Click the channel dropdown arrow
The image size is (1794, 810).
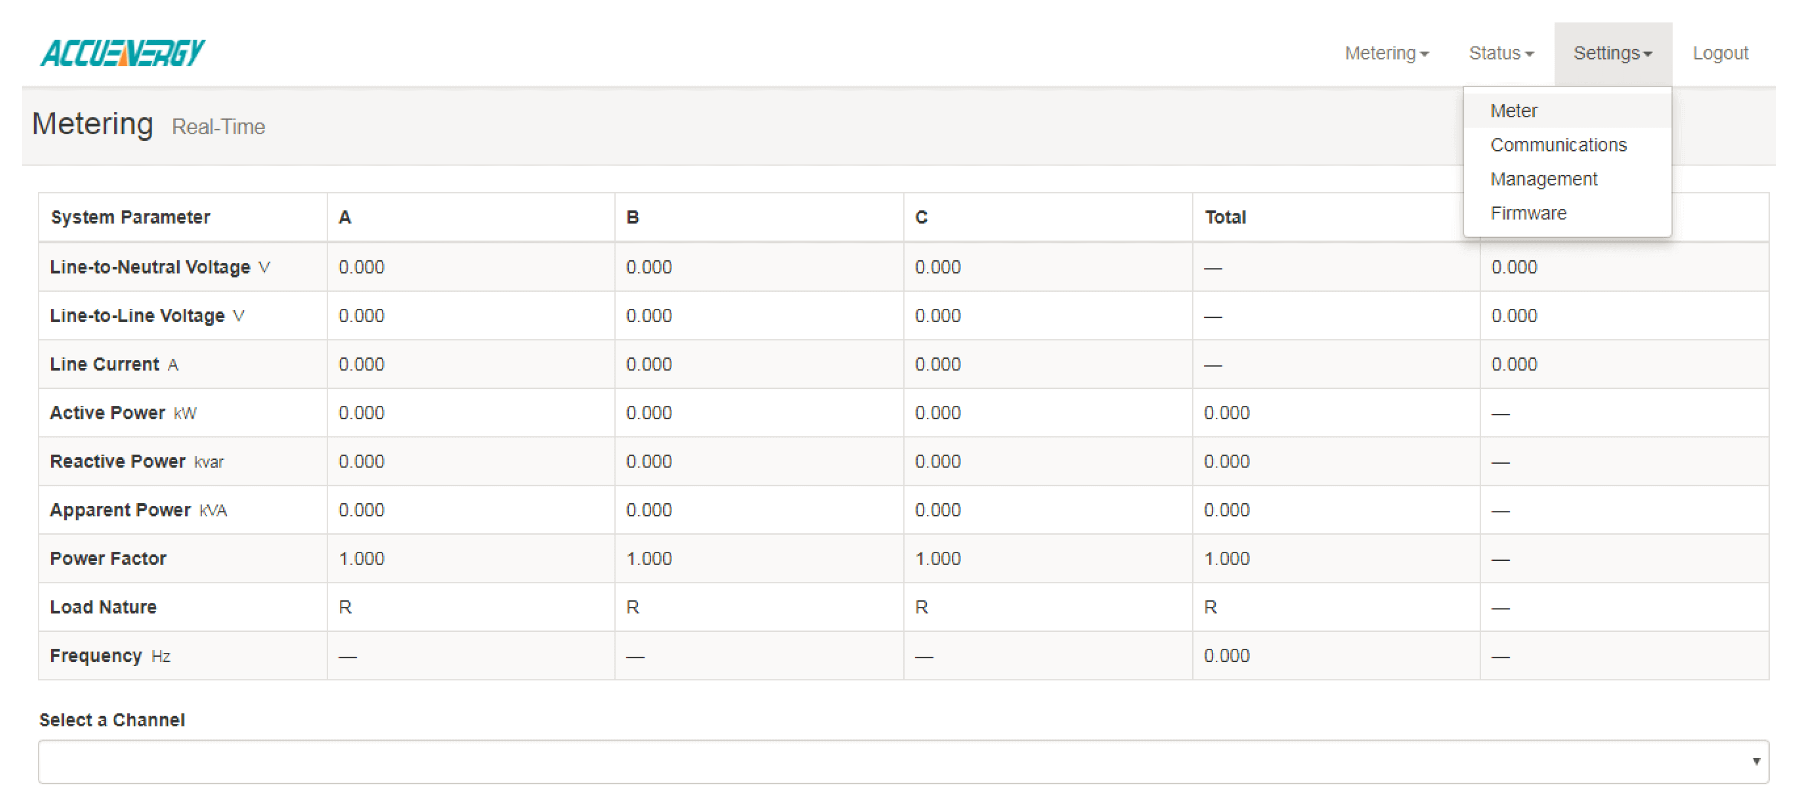click(1756, 761)
